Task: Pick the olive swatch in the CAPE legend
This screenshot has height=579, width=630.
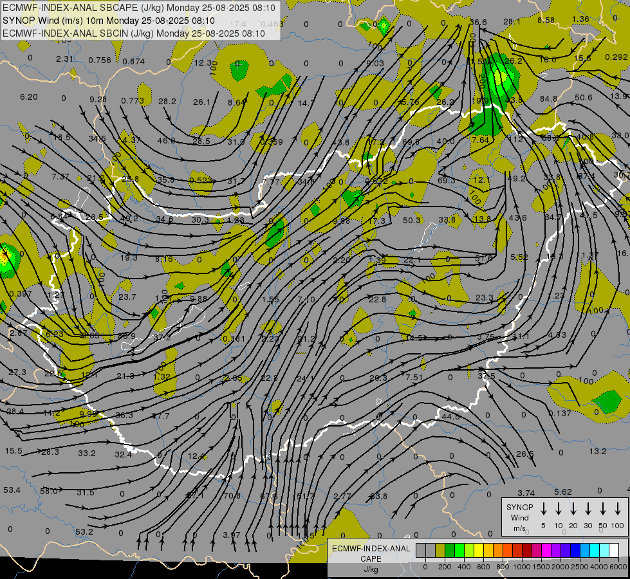Action: tap(440, 550)
